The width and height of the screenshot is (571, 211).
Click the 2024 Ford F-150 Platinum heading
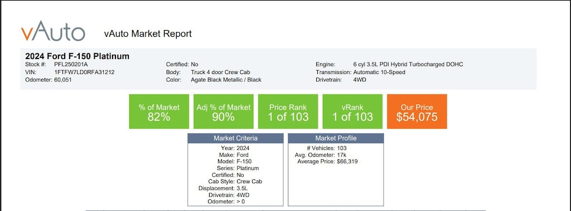pyautogui.click(x=77, y=56)
